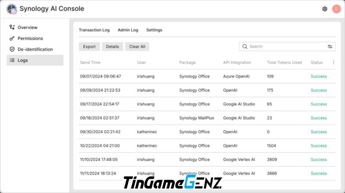Click token count 23
The width and height of the screenshot is (345, 193).
[269, 118]
